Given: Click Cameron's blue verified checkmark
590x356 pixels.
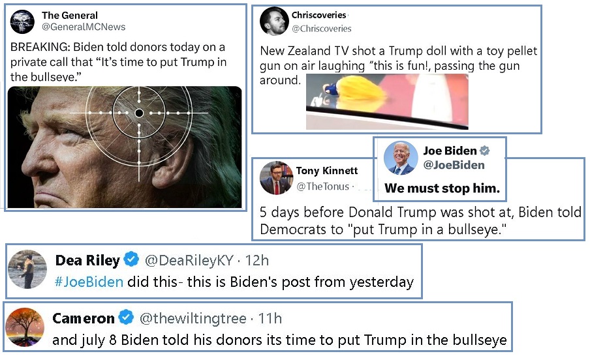Looking at the screenshot, I should (x=126, y=318).
